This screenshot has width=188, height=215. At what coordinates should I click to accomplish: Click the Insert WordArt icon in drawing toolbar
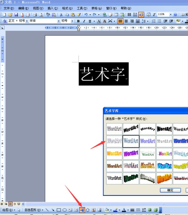82,210
